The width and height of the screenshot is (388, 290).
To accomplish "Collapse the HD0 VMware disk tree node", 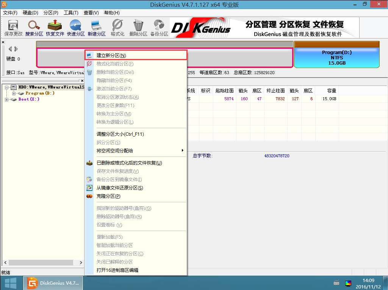I will [x=7, y=87].
